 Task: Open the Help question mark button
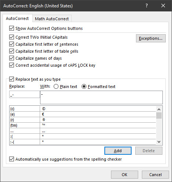pos(147,6)
